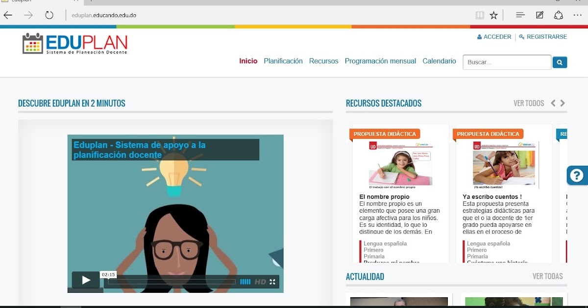Image resolution: width=588 pixels, height=308 pixels.
Task: Toggle HD quality on the video
Action: coord(259,282)
